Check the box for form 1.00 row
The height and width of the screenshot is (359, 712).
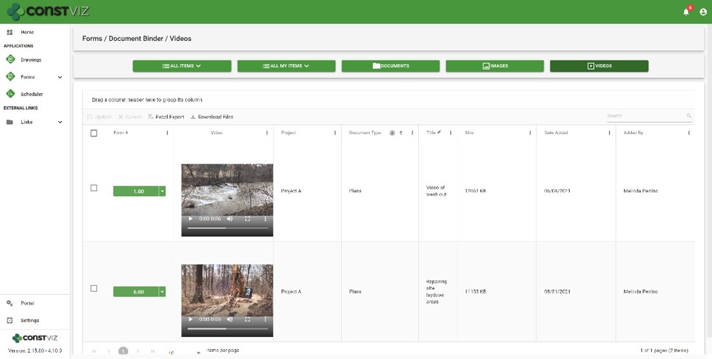point(94,188)
